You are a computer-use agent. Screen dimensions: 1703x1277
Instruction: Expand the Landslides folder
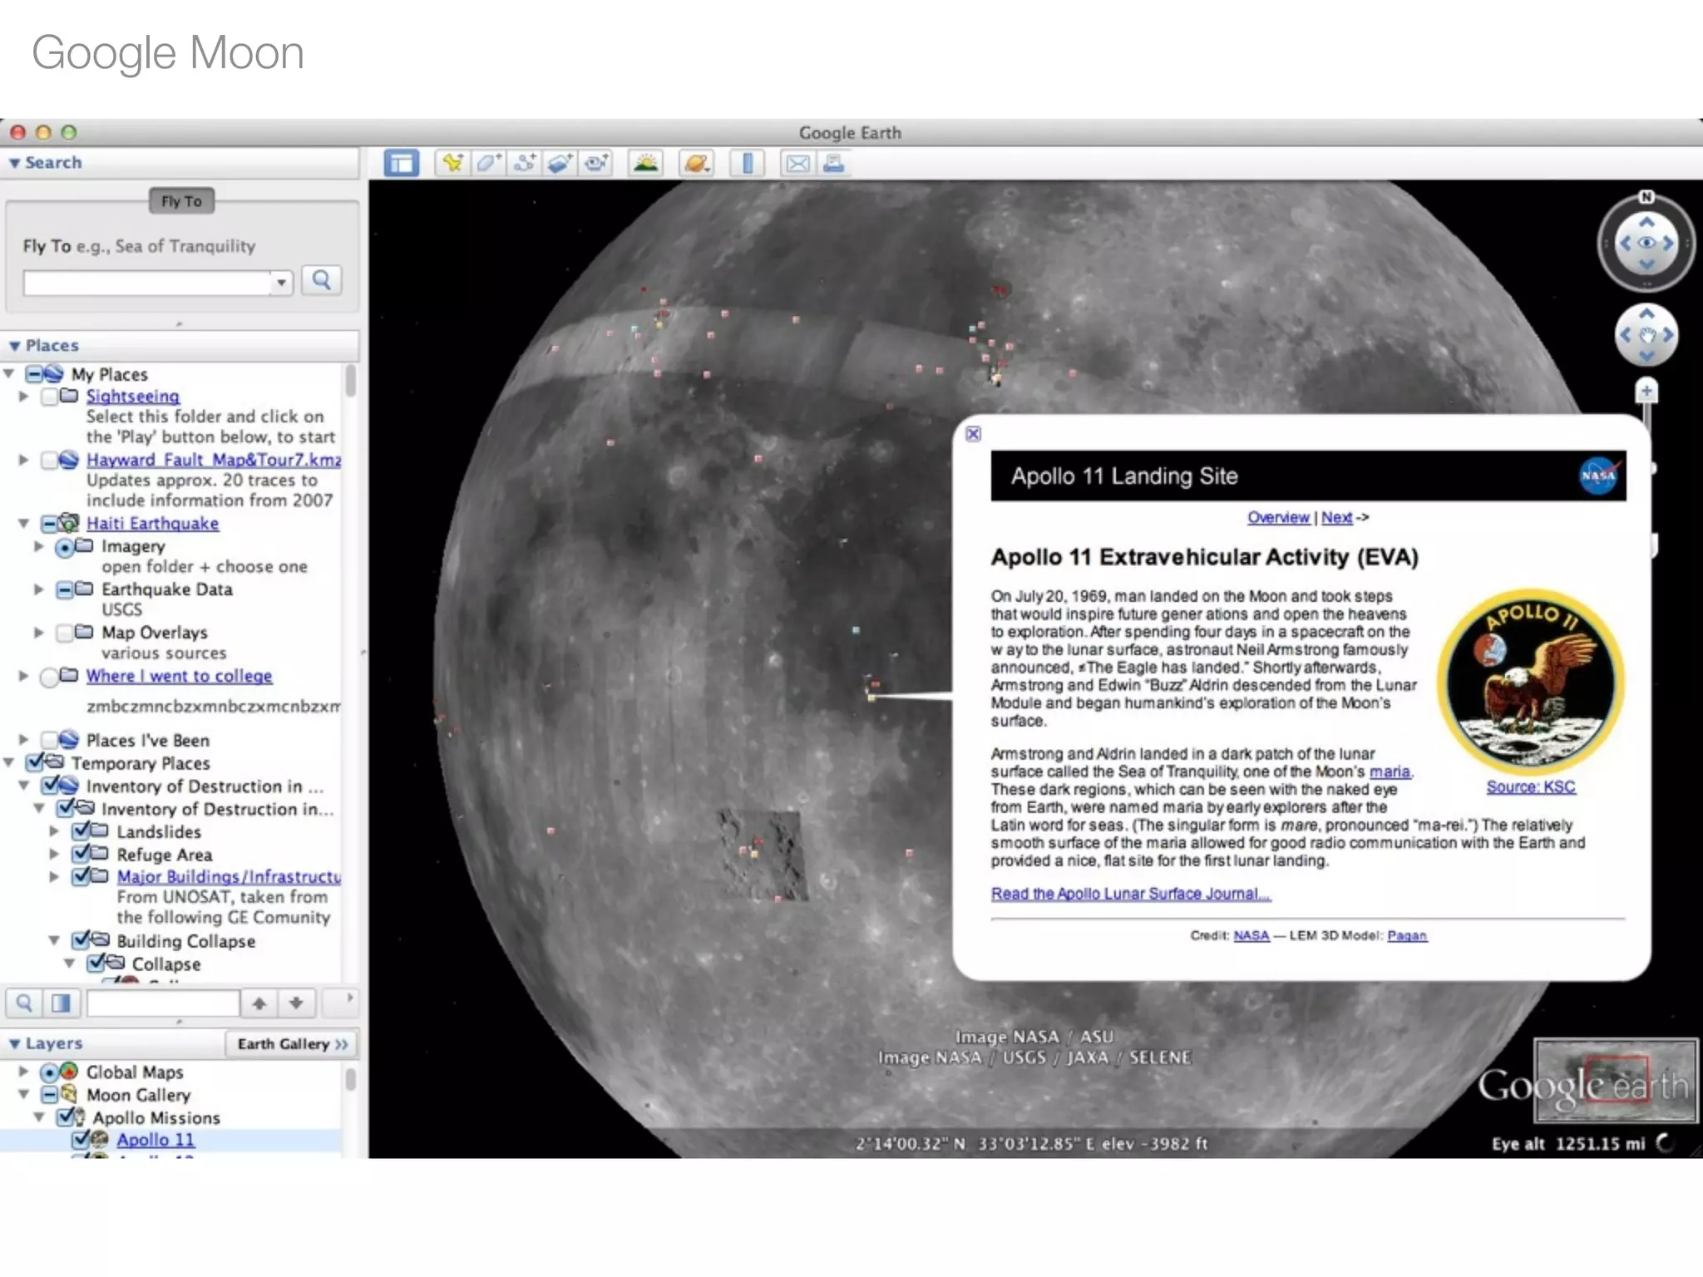[54, 831]
